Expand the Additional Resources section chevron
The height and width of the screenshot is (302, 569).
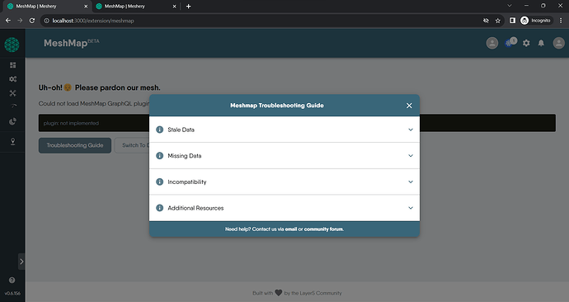click(411, 208)
